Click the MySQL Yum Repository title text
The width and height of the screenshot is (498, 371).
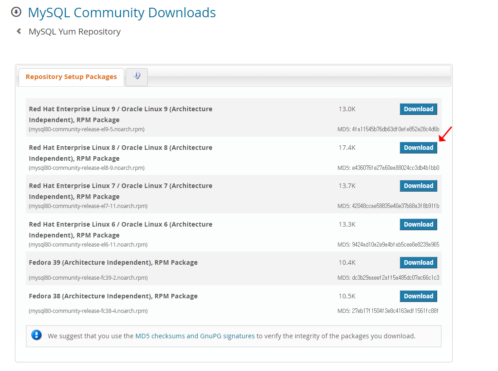75,32
